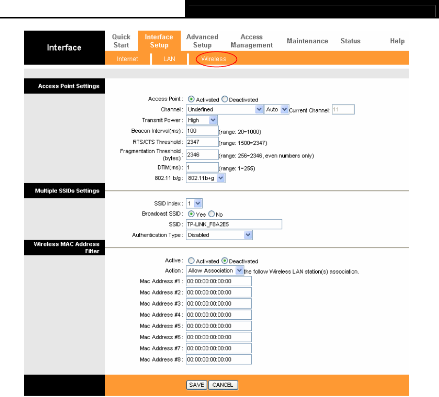
Task: Click the Fragmentation Threshold field
Action: tap(202, 155)
